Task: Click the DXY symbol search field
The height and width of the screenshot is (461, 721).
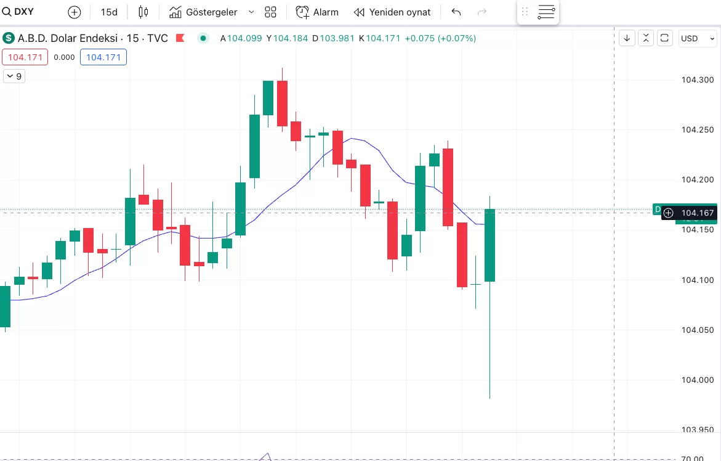Action: click(x=18, y=12)
